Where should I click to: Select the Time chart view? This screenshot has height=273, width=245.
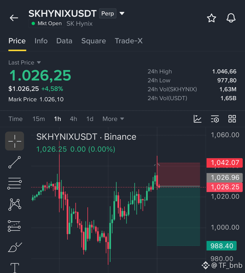(x=15, y=119)
